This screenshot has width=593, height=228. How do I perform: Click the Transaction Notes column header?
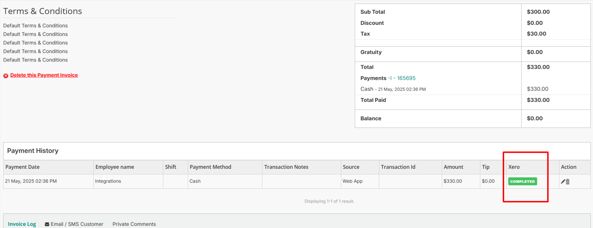tap(286, 167)
